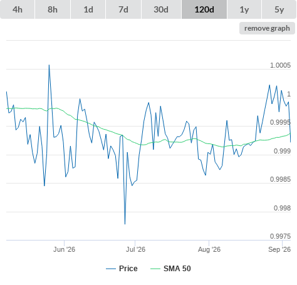Switch to the 30d range tab
The image size is (297, 285).
[161, 9]
